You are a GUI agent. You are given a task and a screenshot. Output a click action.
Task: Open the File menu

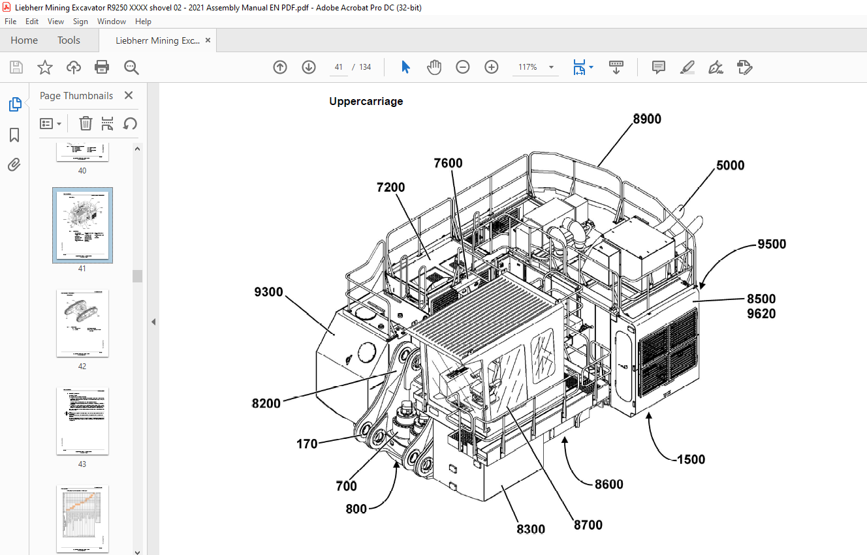pos(10,22)
